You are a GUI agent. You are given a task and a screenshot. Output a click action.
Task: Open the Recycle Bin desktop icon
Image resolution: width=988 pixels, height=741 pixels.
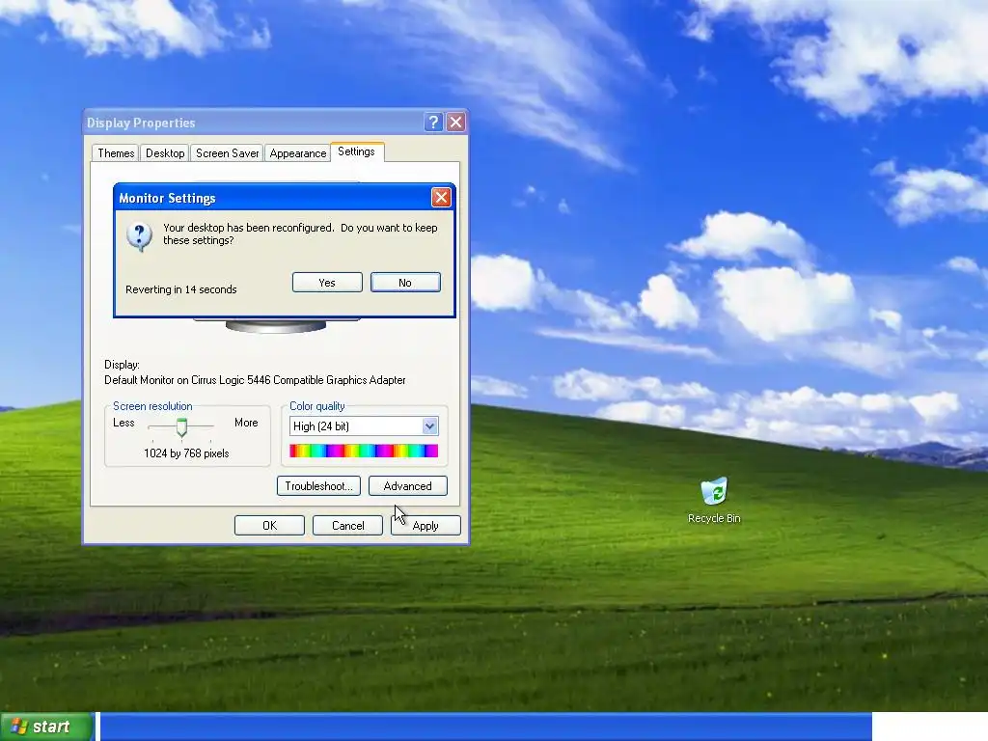(x=714, y=501)
